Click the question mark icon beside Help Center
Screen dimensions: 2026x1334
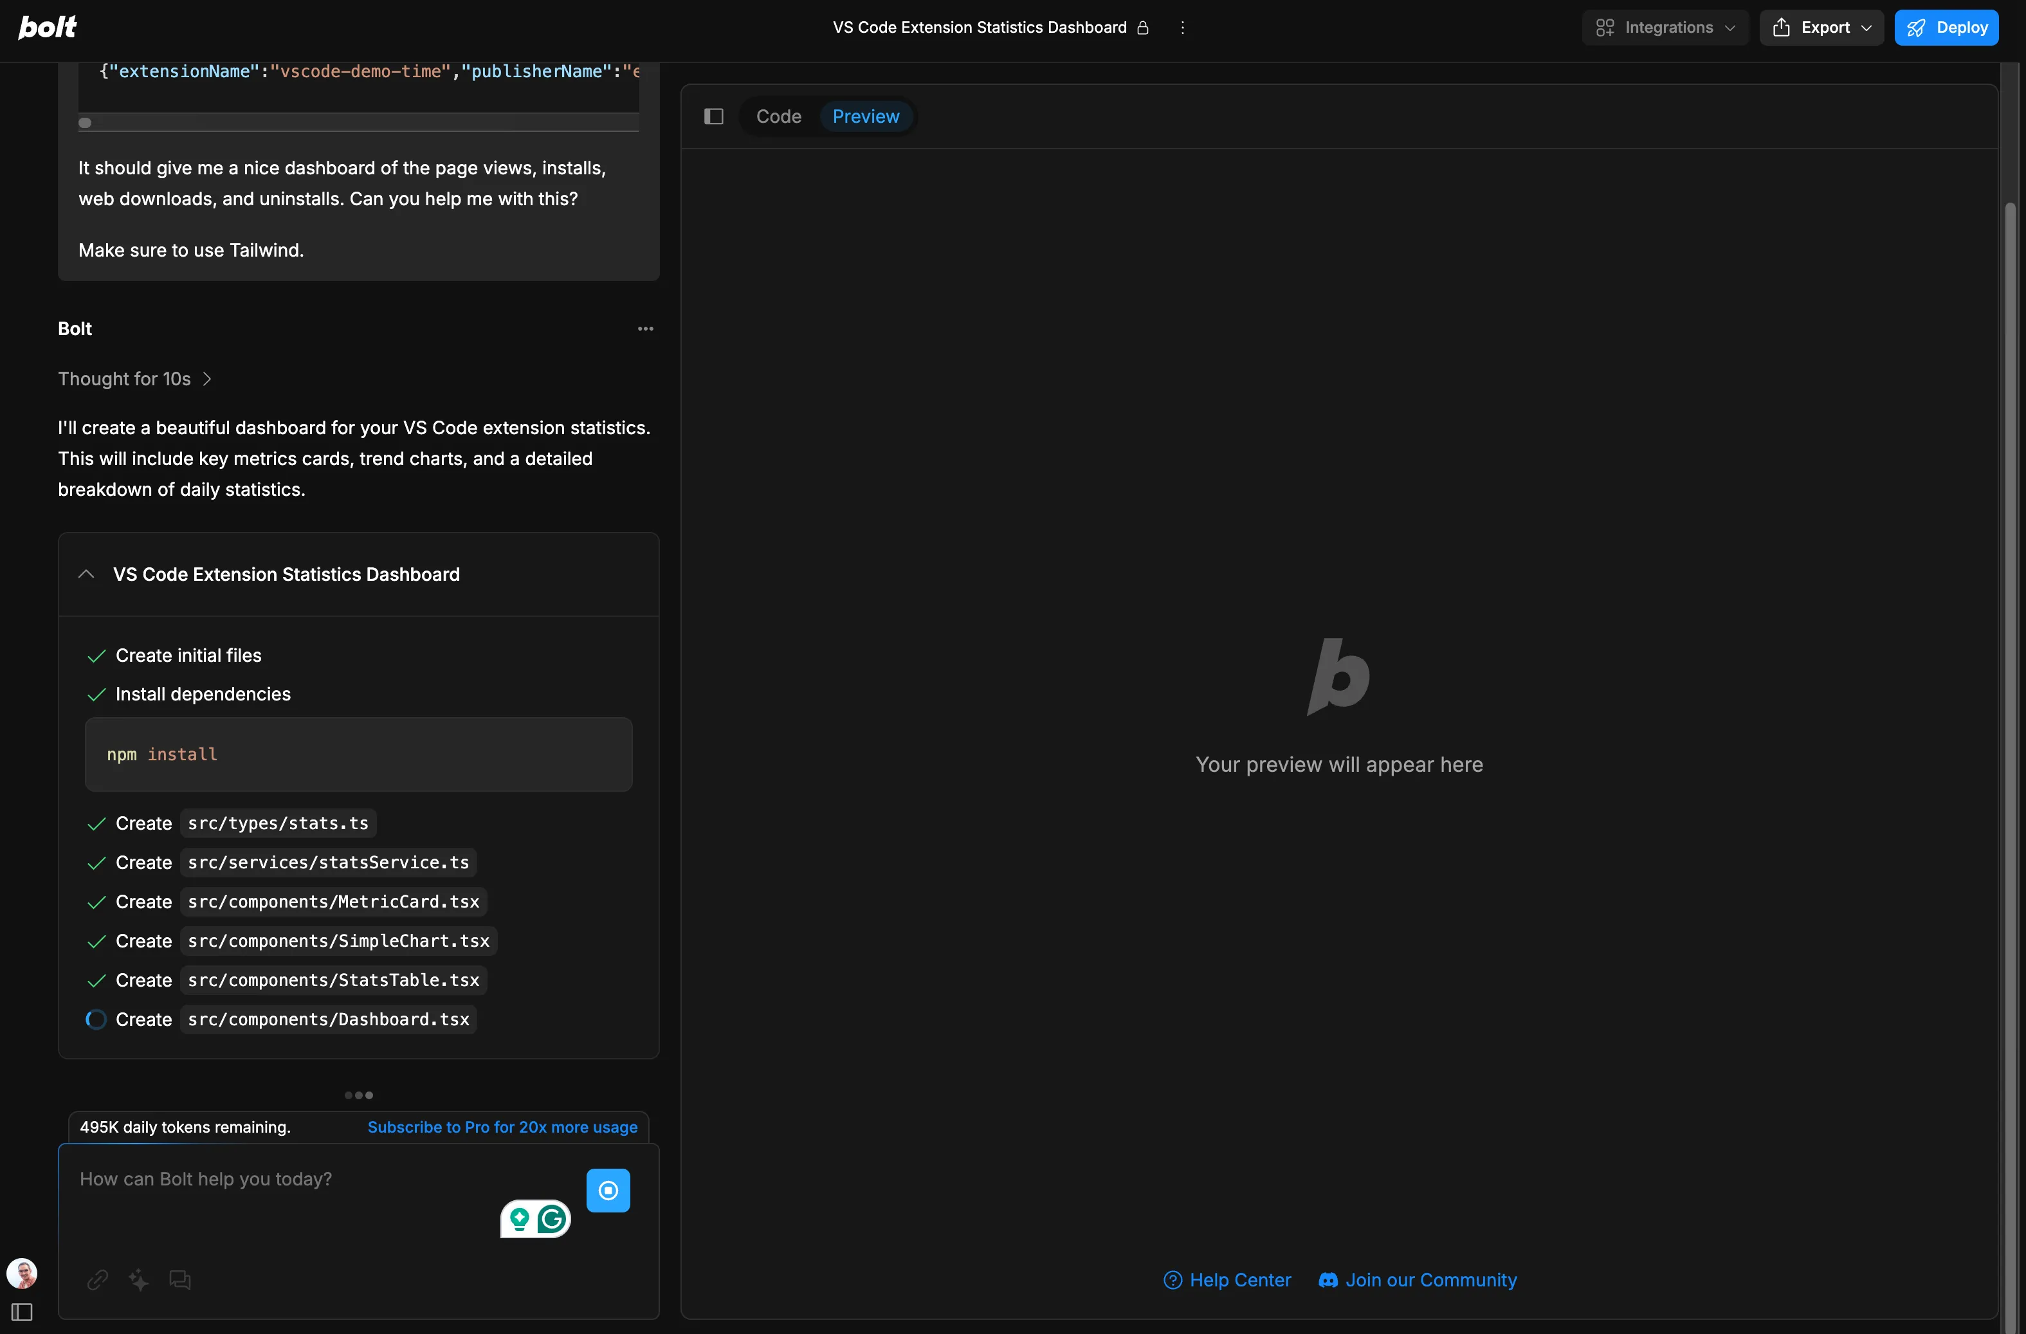coord(1173,1279)
